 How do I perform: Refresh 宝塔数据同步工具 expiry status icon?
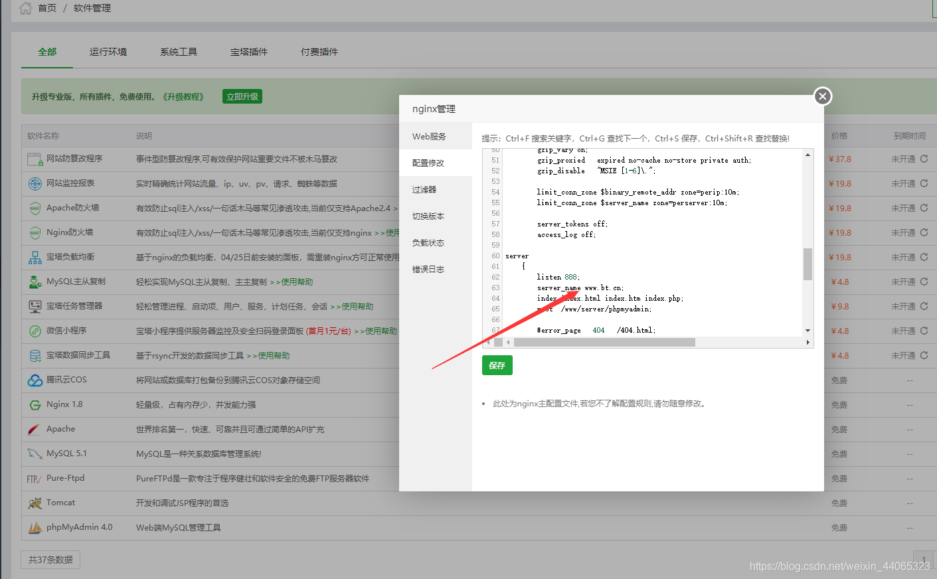pyautogui.click(x=924, y=355)
